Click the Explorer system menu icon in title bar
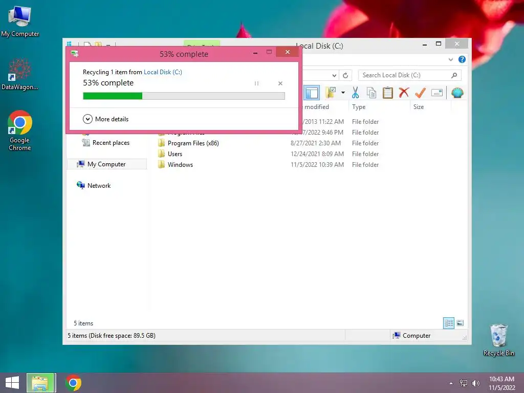The width and height of the screenshot is (524, 393). [69, 44]
